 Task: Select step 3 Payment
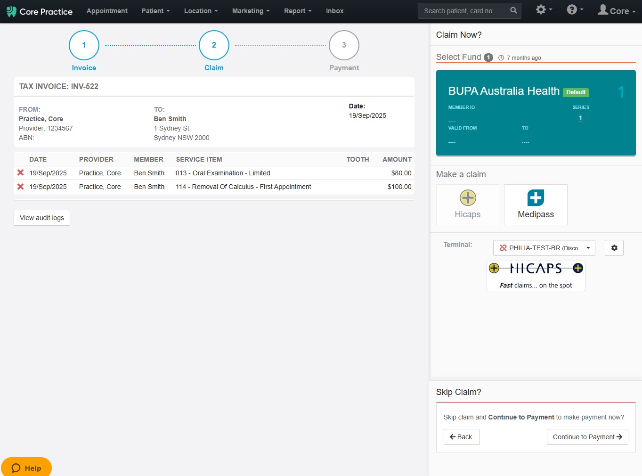coord(344,45)
